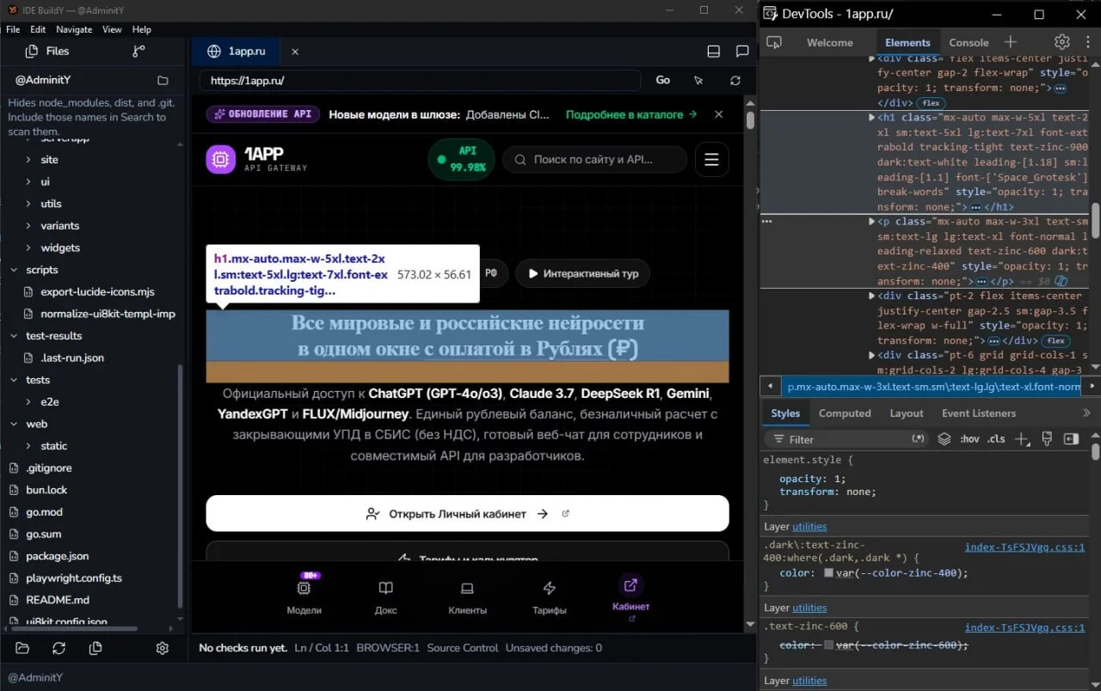Open the source control branch icon in sidebar
1101x691 pixels.
coord(139,52)
